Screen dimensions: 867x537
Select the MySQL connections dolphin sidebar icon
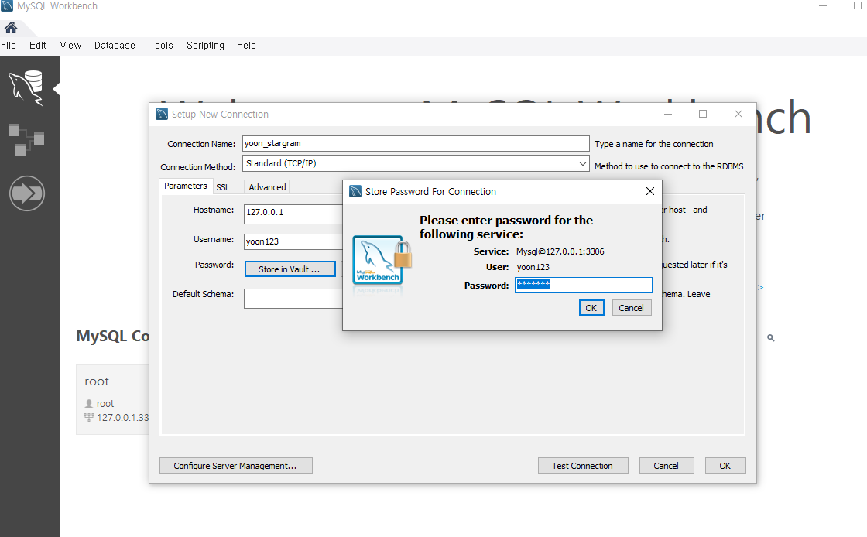pos(26,88)
